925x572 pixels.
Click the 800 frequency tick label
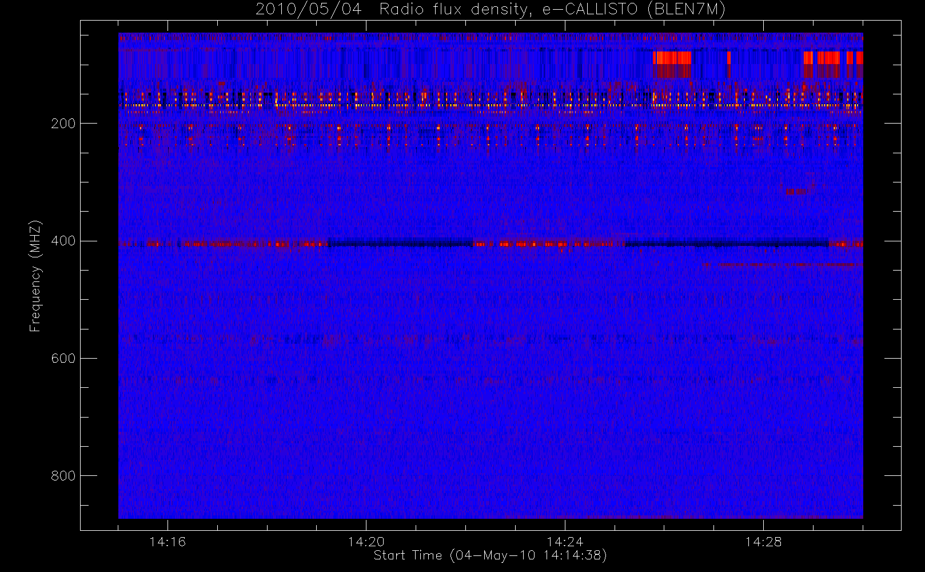tap(63, 476)
